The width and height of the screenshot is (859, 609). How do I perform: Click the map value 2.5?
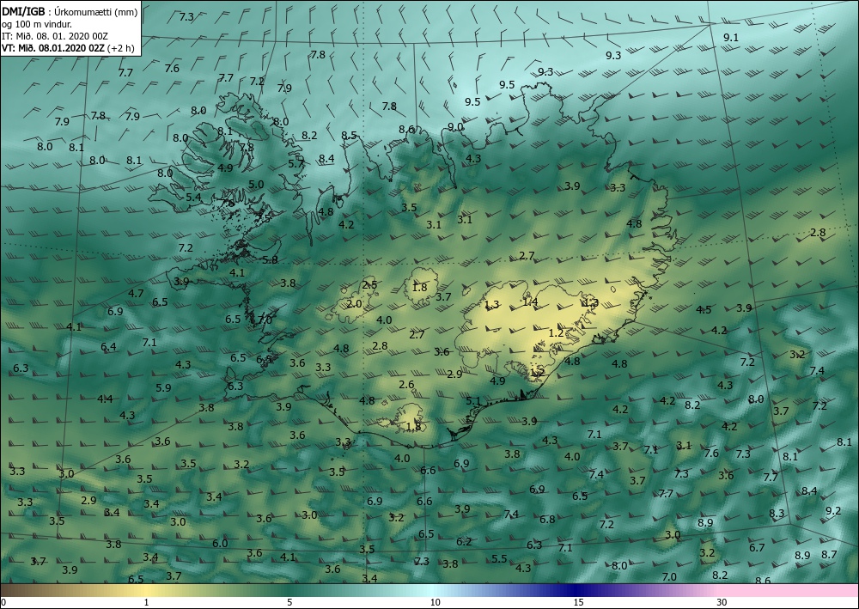(369, 285)
